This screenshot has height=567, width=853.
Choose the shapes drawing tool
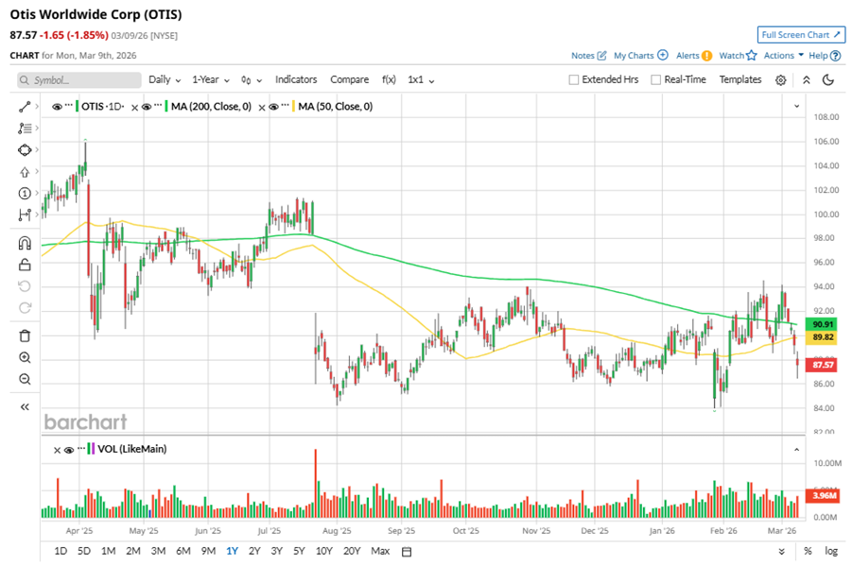(x=25, y=150)
